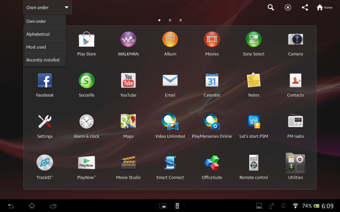340x212 pixels.
Task: Sort apps by Most used
Action: (x=45, y=47)
